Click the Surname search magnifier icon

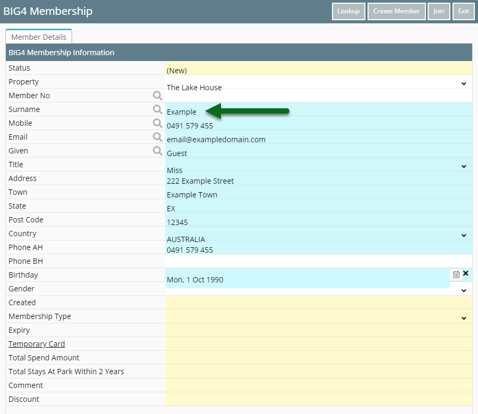coord(157,109)
